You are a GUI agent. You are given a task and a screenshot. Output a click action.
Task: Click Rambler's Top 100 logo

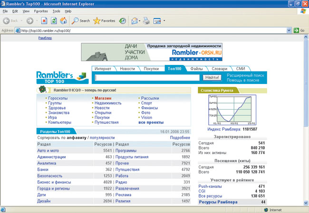pos(62,77)
